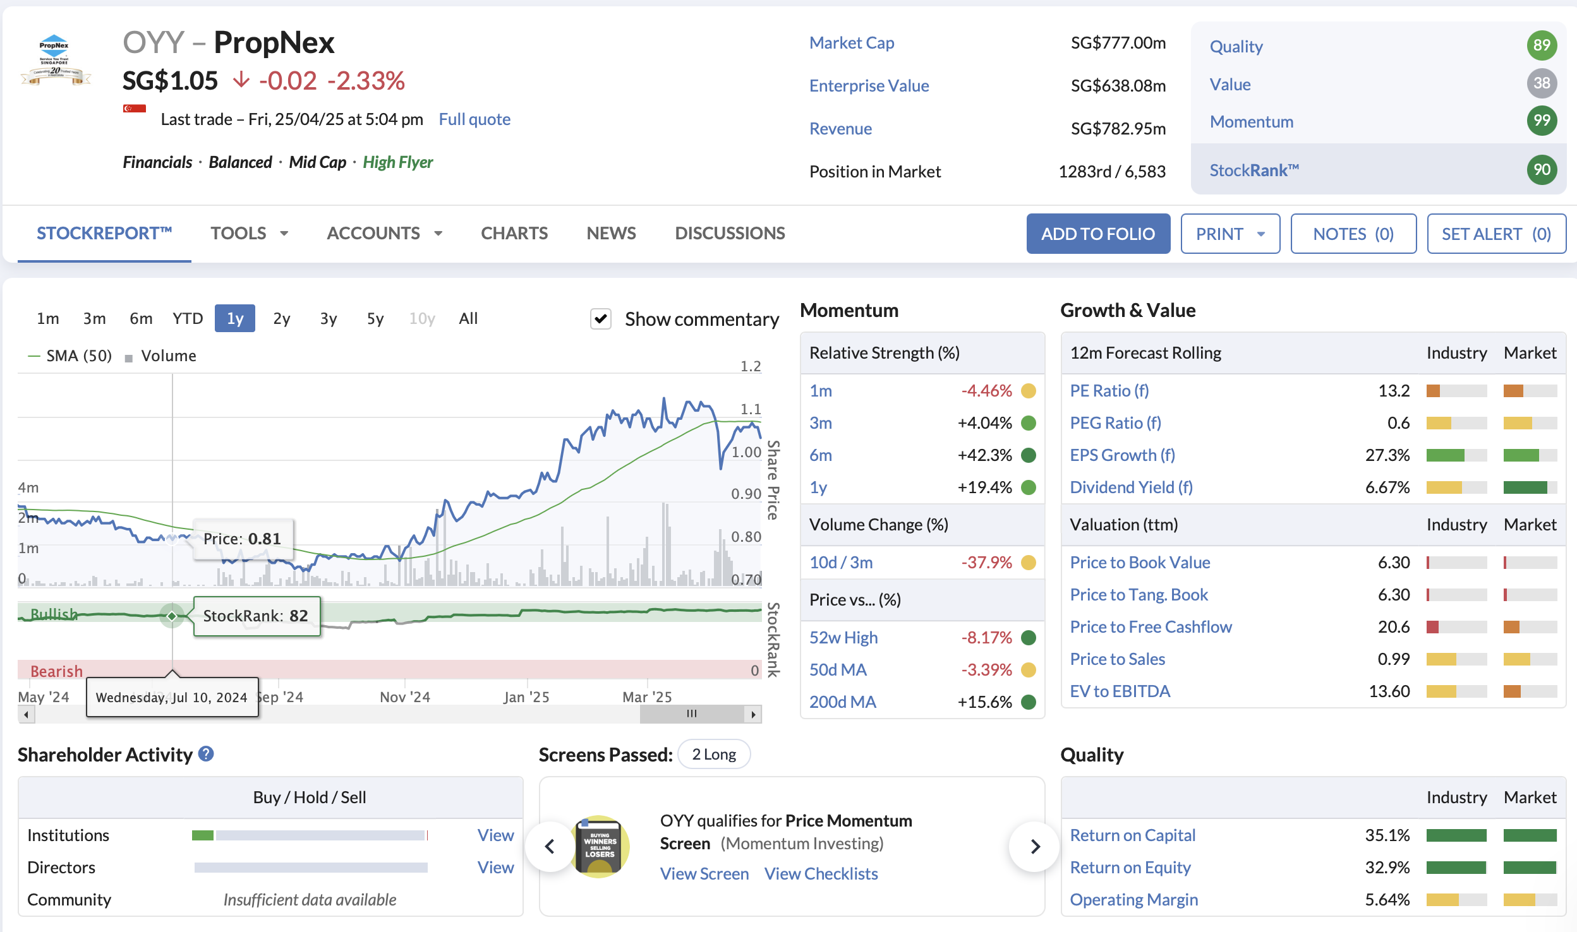Select the 2y chart range
The height and width of the screenshot is (932, 1577).
[282, 318]
